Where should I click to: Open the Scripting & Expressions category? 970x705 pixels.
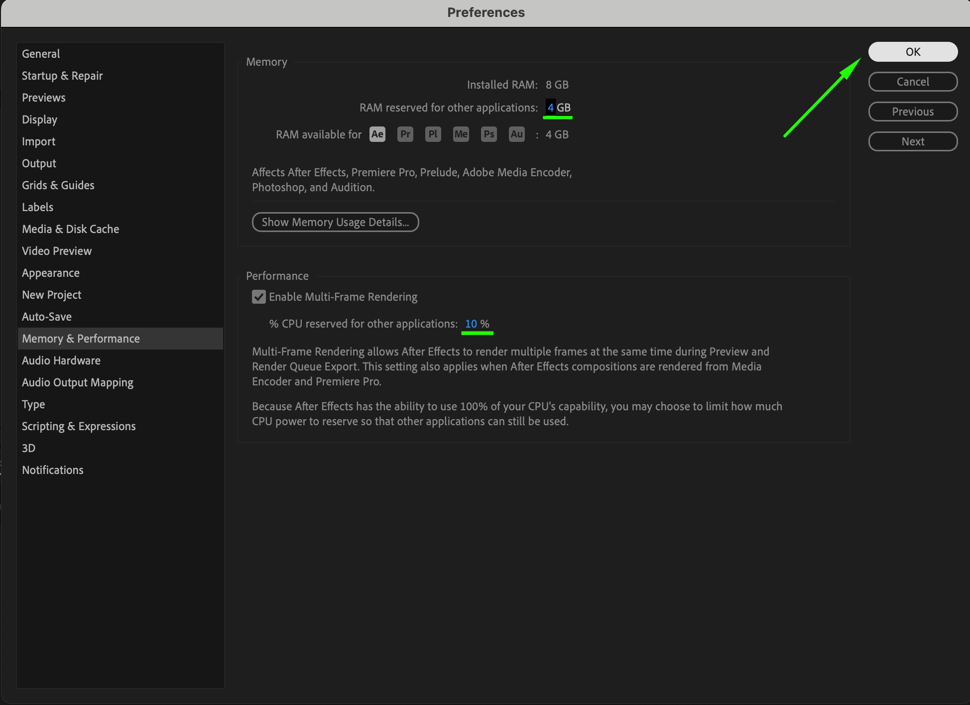79,426
